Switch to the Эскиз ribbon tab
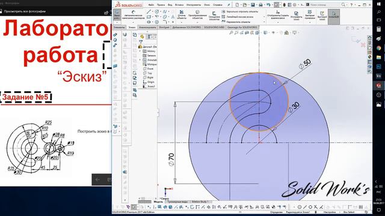 pyautogui.click(x=132, y=28)
